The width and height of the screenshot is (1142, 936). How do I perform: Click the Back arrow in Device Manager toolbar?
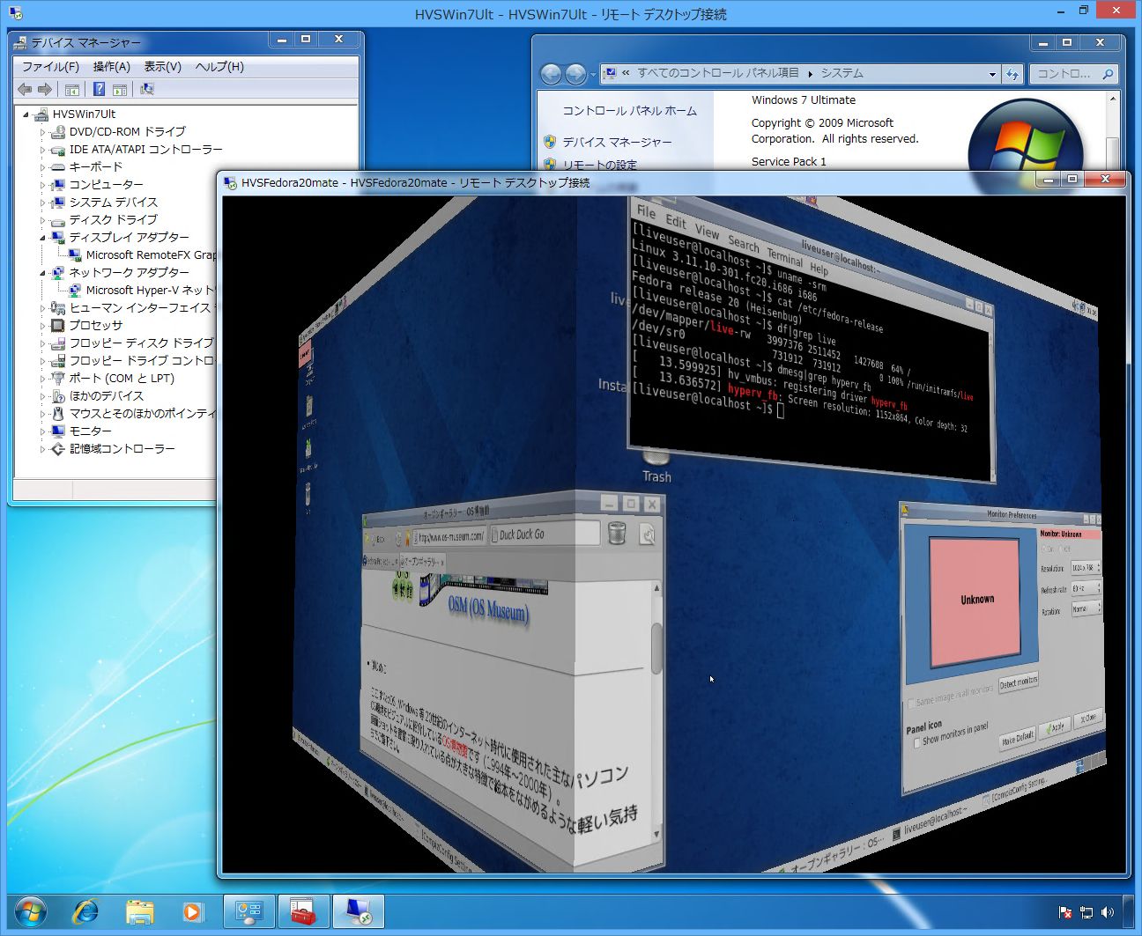click(x=25, y=89)
